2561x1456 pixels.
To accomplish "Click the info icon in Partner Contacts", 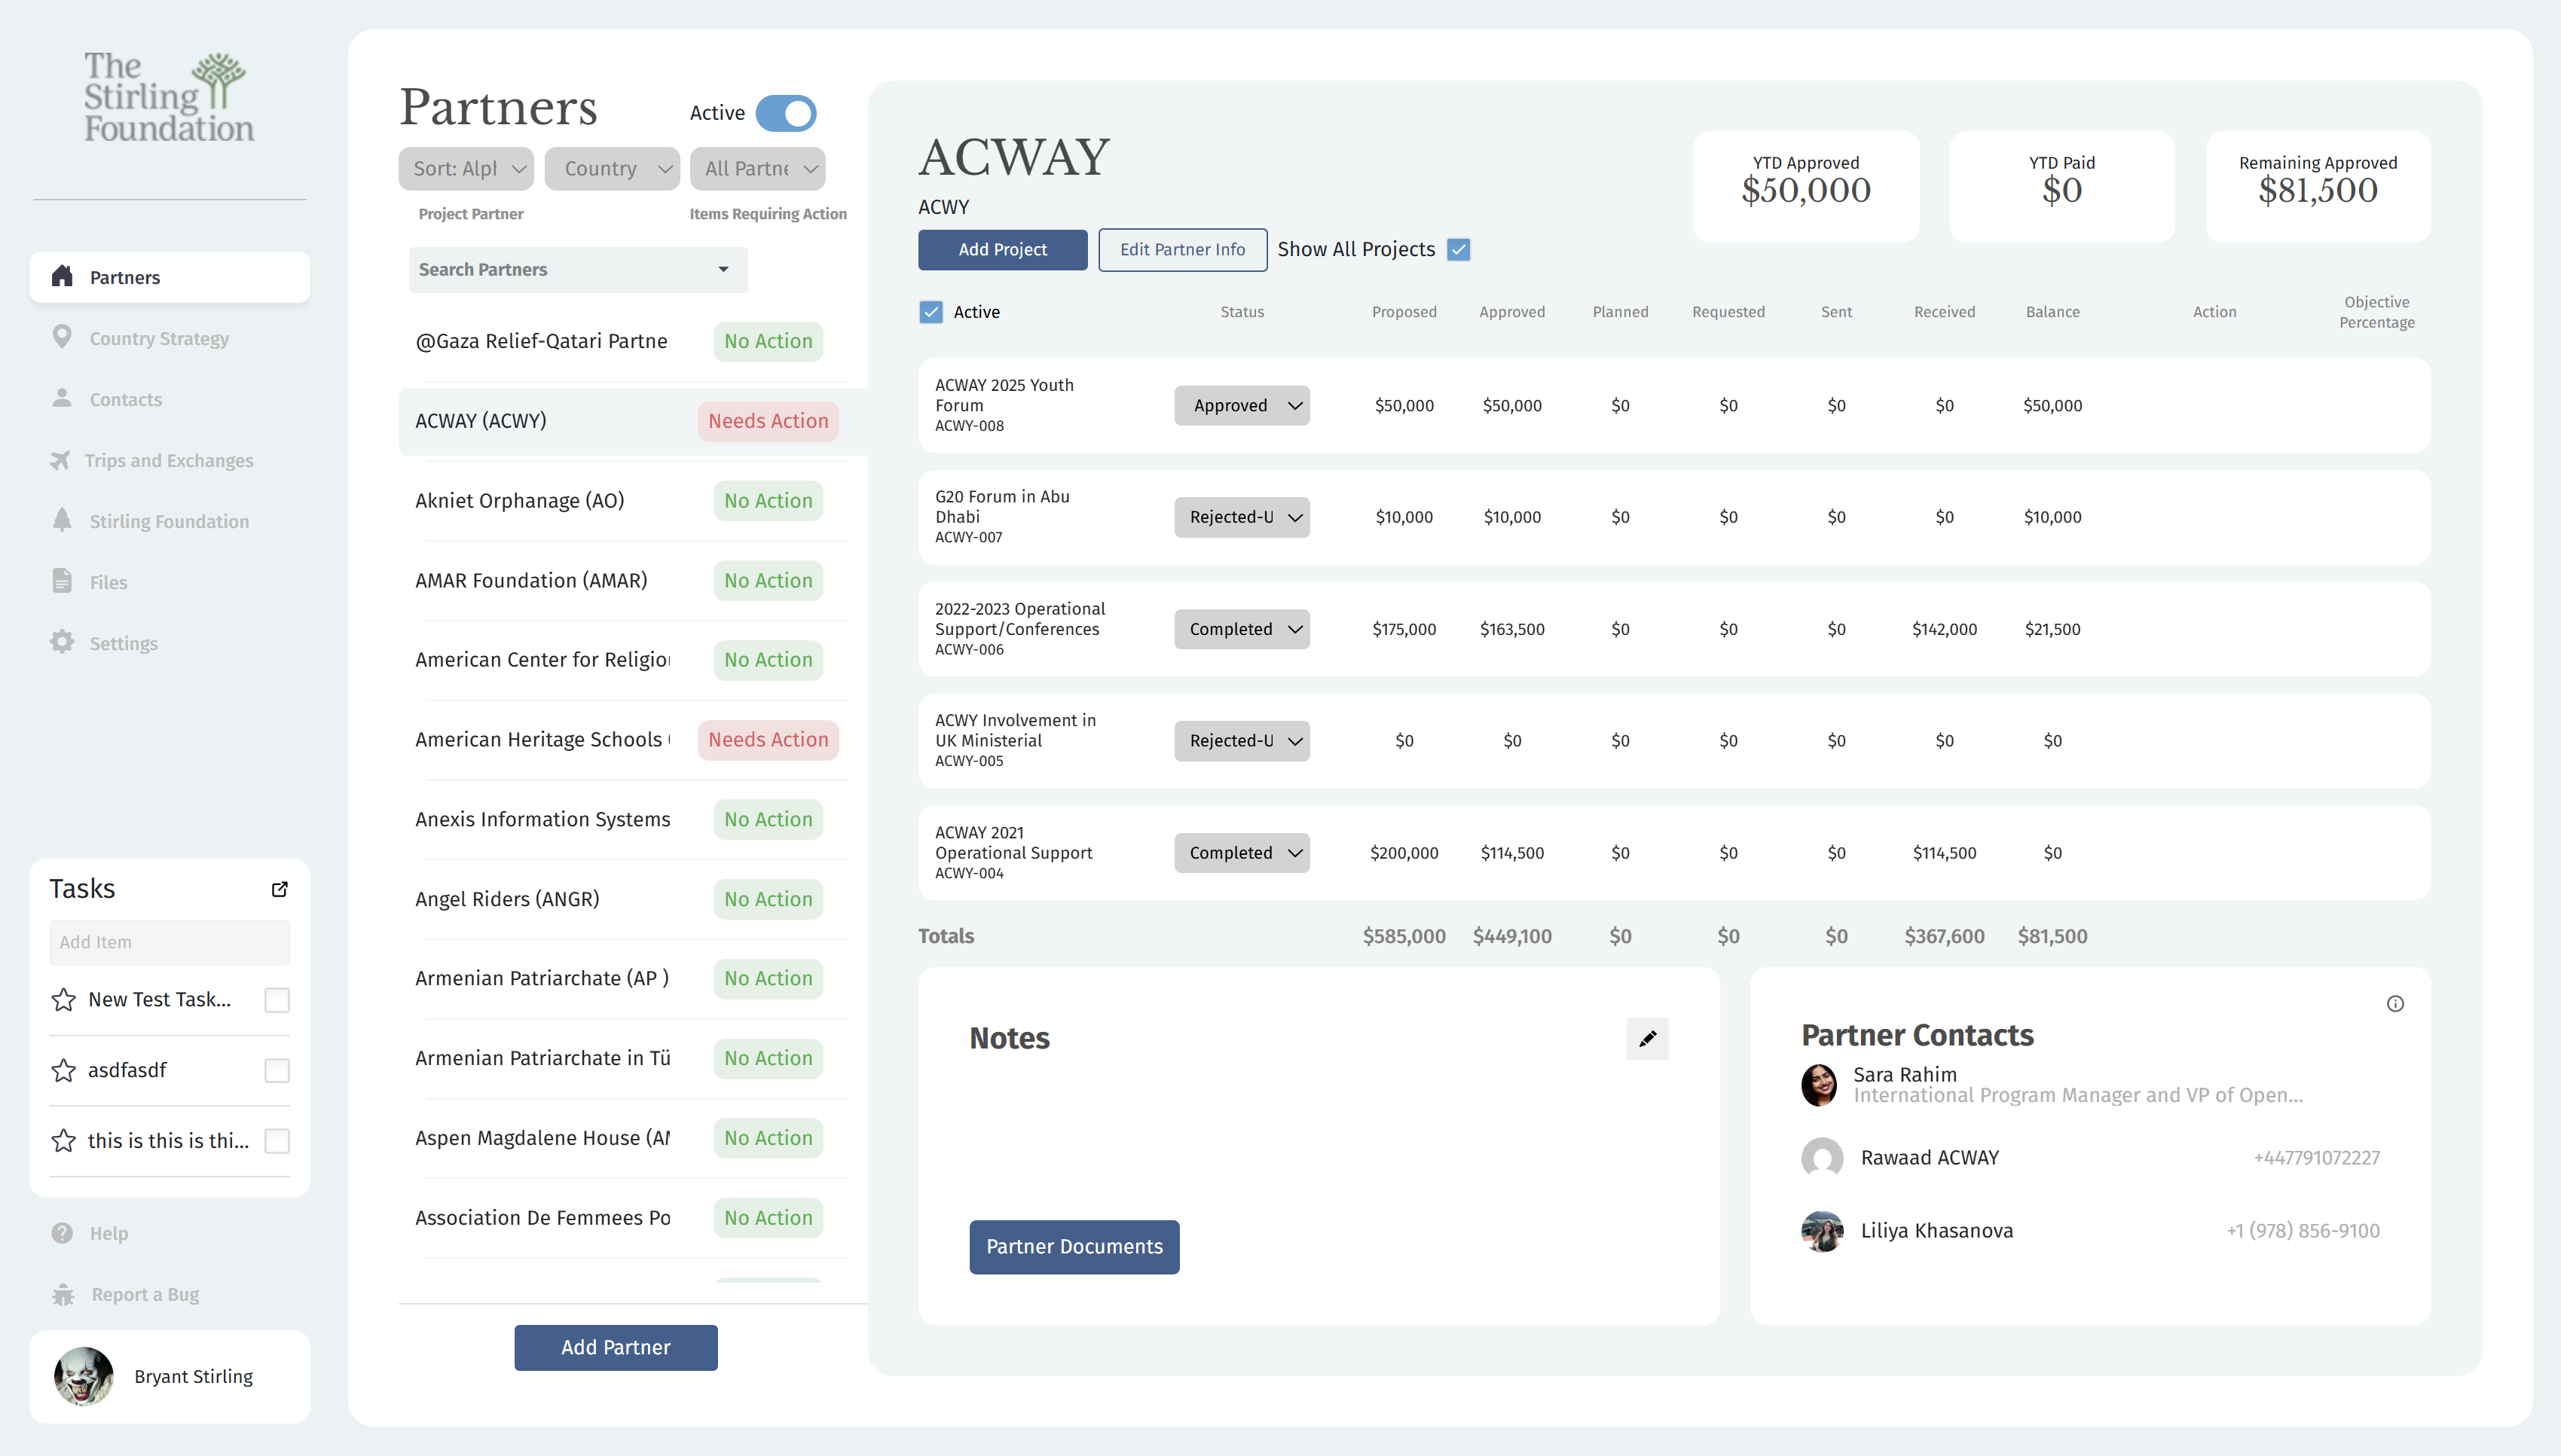I will click(2394, 1004).
